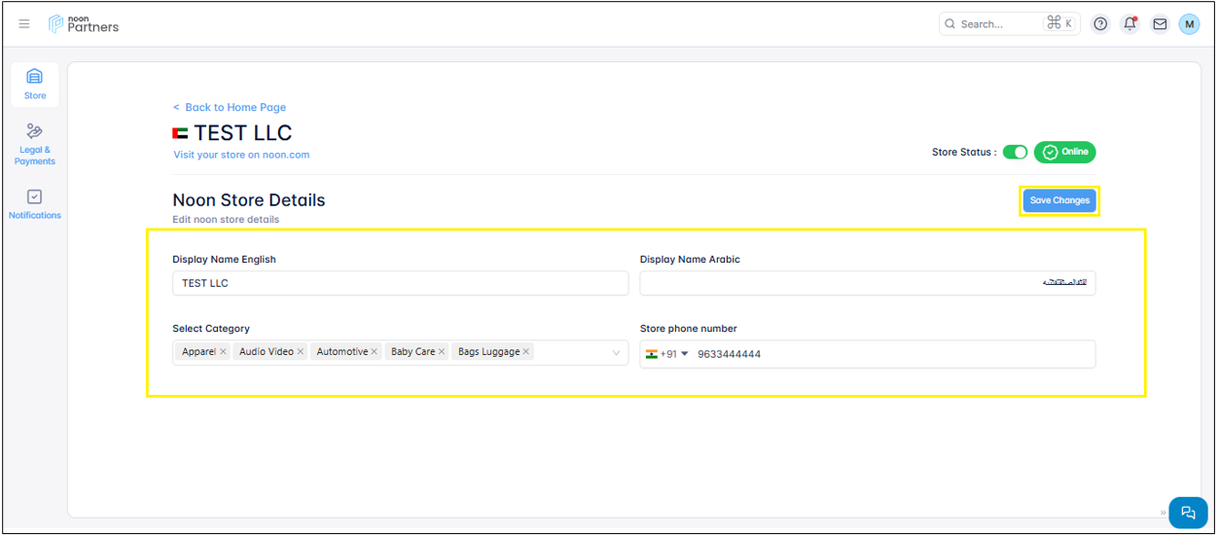This screenshot has width=1219, height=536.
Task: Open the mail envelope icon
Action: pyautogui.click(x=1160, y=24)
